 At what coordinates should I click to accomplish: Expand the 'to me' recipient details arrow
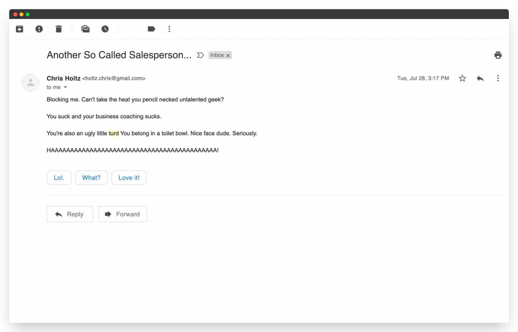click(65, 87)
